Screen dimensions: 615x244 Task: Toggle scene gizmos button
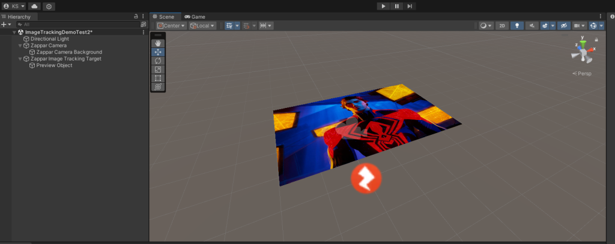pos(593,25)
